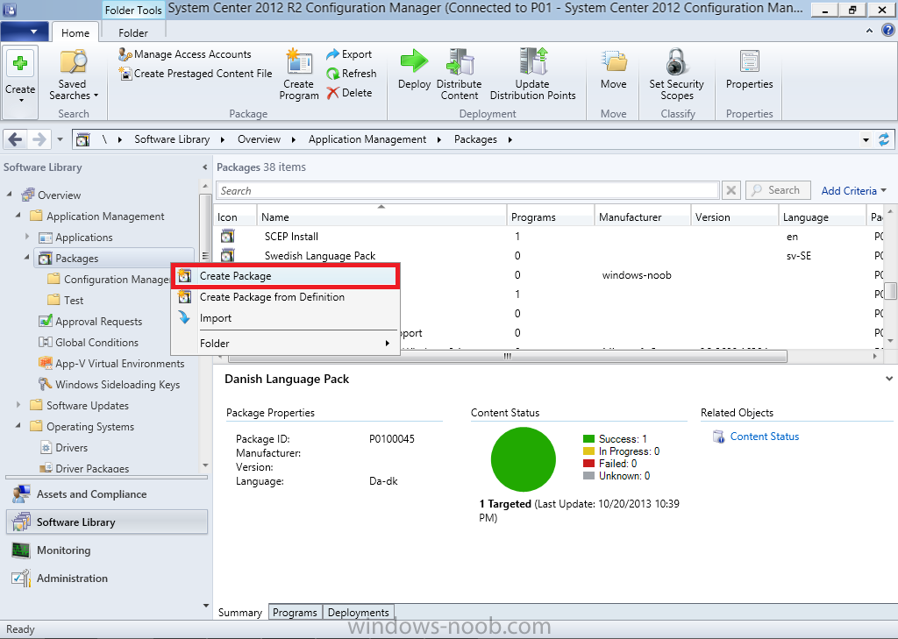Viewport: 898px width, 639px height.
Task: Open the Administration workspace
Action: pyautogui.click(x=106, y=578)
